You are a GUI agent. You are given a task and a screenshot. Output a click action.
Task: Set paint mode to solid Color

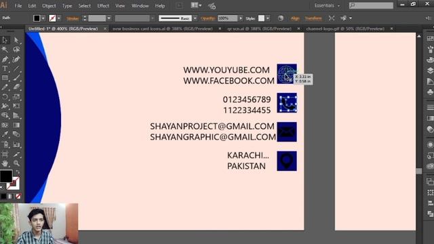[x=3, y=196]
